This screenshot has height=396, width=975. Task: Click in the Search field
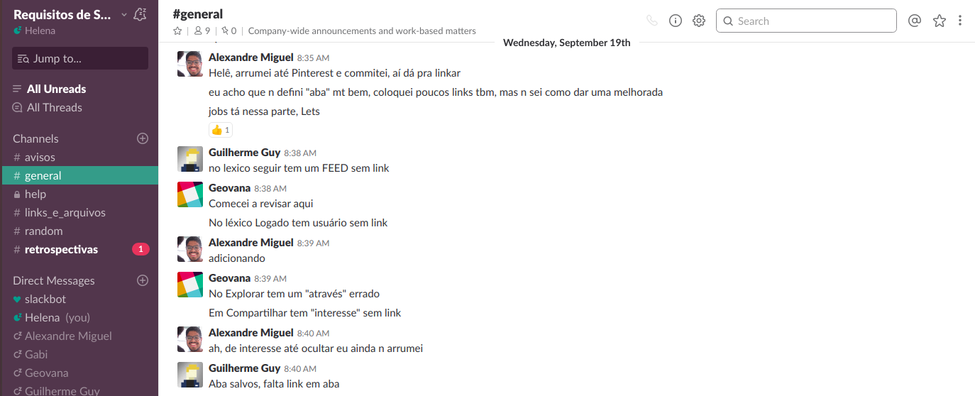coord(806,21)
